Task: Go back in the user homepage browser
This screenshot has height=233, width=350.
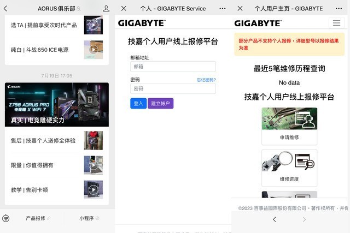Action: (275, 219)
